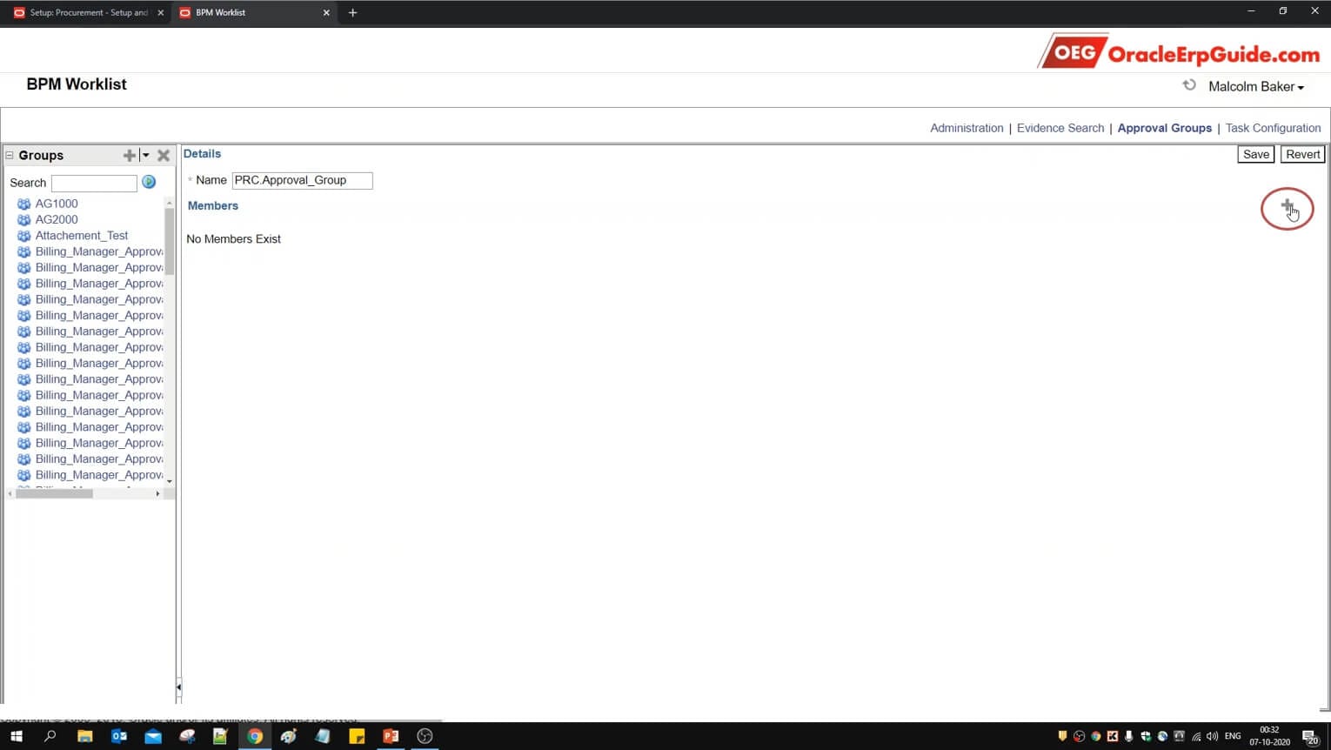The image size is (1331, 750).
Task: Close the Setup: Procurement browser tab
Action: coord(160,12)
